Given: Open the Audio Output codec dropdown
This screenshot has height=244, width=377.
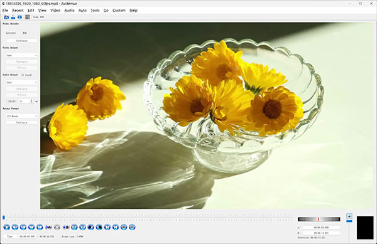Looking at the screenshot, I should pos(21,83).
